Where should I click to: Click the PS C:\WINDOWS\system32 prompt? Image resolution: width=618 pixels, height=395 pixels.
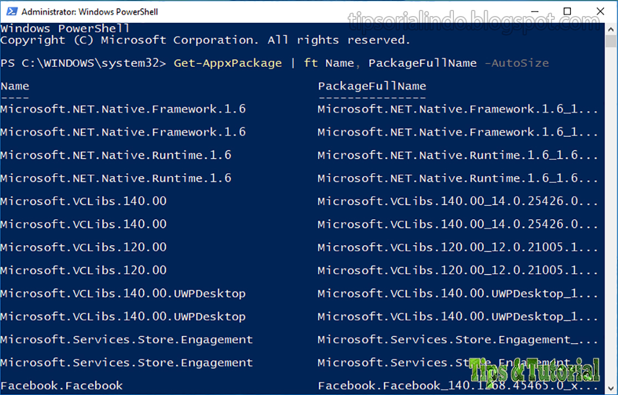82,63
